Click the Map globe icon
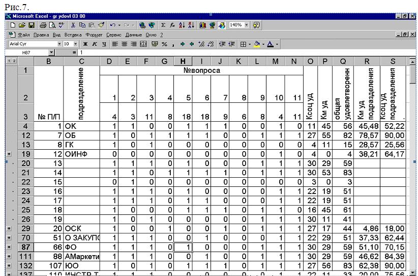 click(x=212, y=25)
